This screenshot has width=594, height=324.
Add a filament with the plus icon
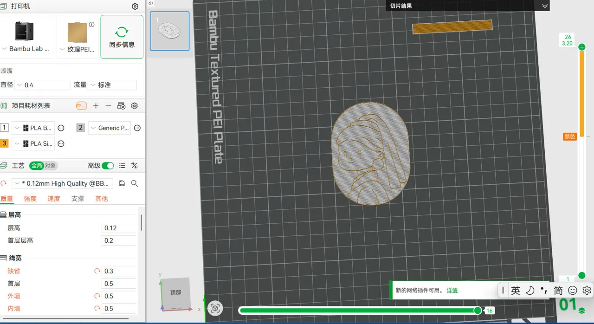coord(96,106)
